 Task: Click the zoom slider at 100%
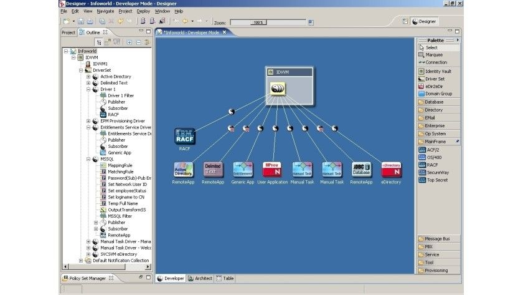258,22
